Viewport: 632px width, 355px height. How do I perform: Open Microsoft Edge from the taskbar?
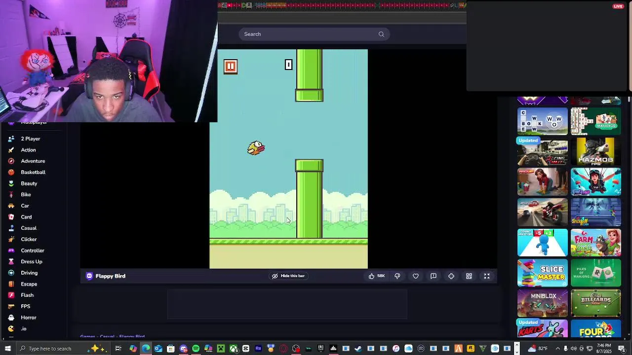click(x=146, y=349)
